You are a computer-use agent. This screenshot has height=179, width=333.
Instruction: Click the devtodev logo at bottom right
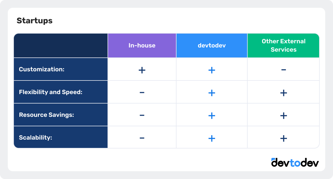[295, 163]
